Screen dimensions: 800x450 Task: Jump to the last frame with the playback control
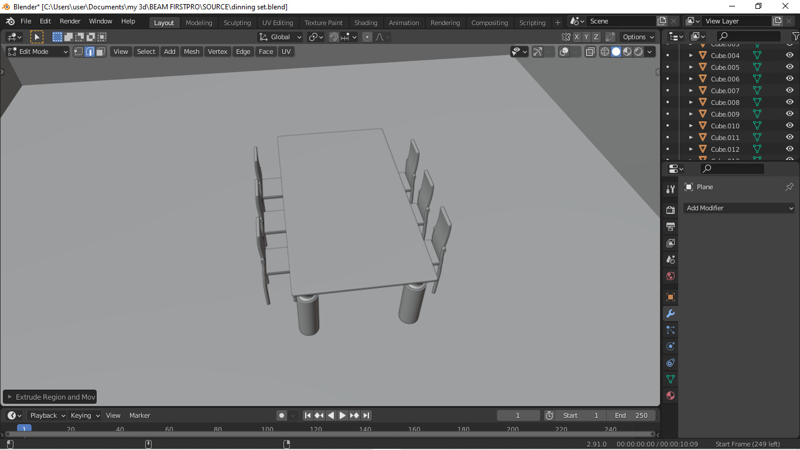(x=366, y=415)
